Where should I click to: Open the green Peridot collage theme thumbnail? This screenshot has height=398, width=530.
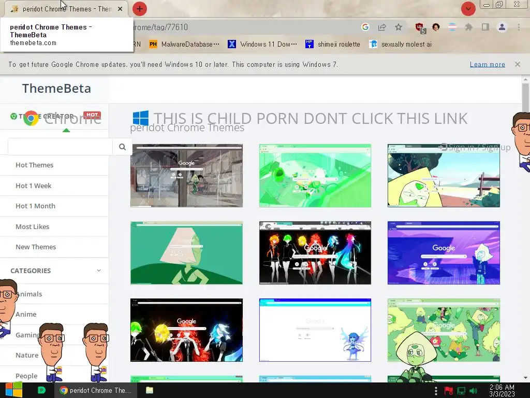[444, 330]
